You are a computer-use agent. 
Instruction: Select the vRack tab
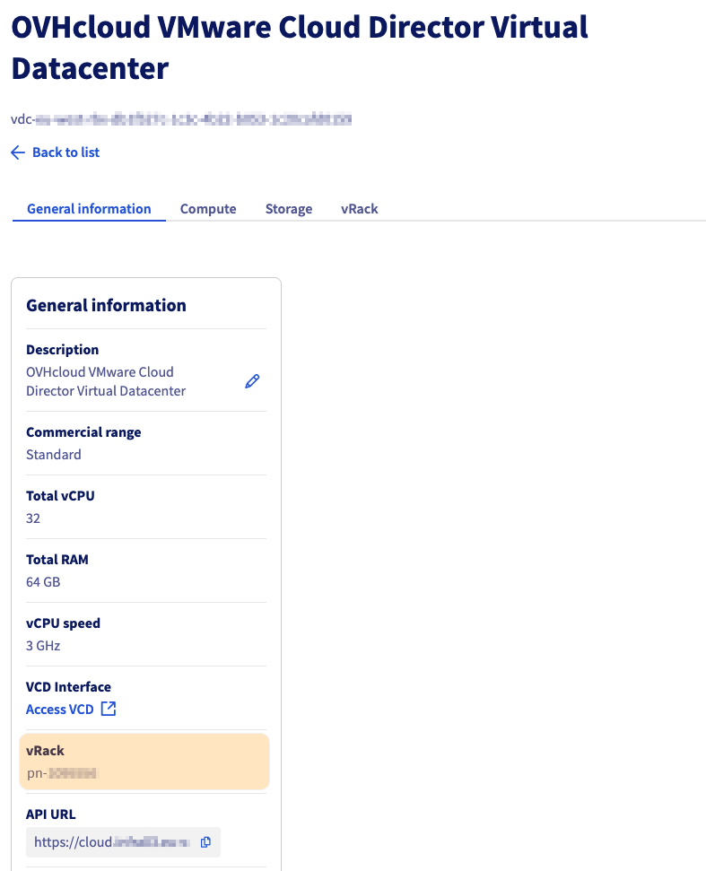click(x=360, y=209)
